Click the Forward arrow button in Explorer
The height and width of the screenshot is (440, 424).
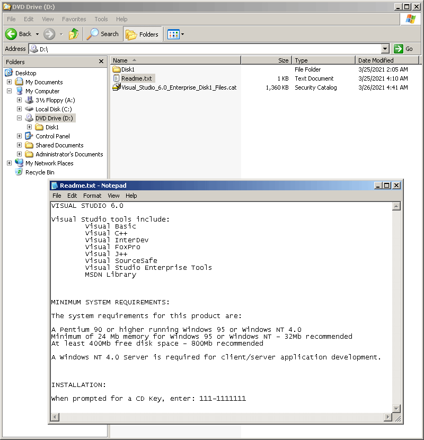[x=49, y=34]
